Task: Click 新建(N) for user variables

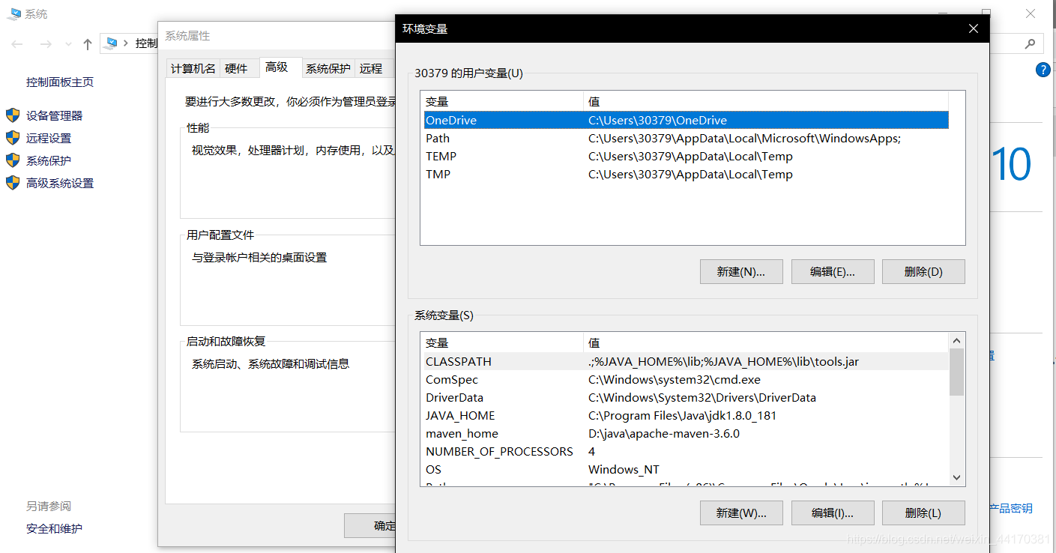Action: coord(741,271)
